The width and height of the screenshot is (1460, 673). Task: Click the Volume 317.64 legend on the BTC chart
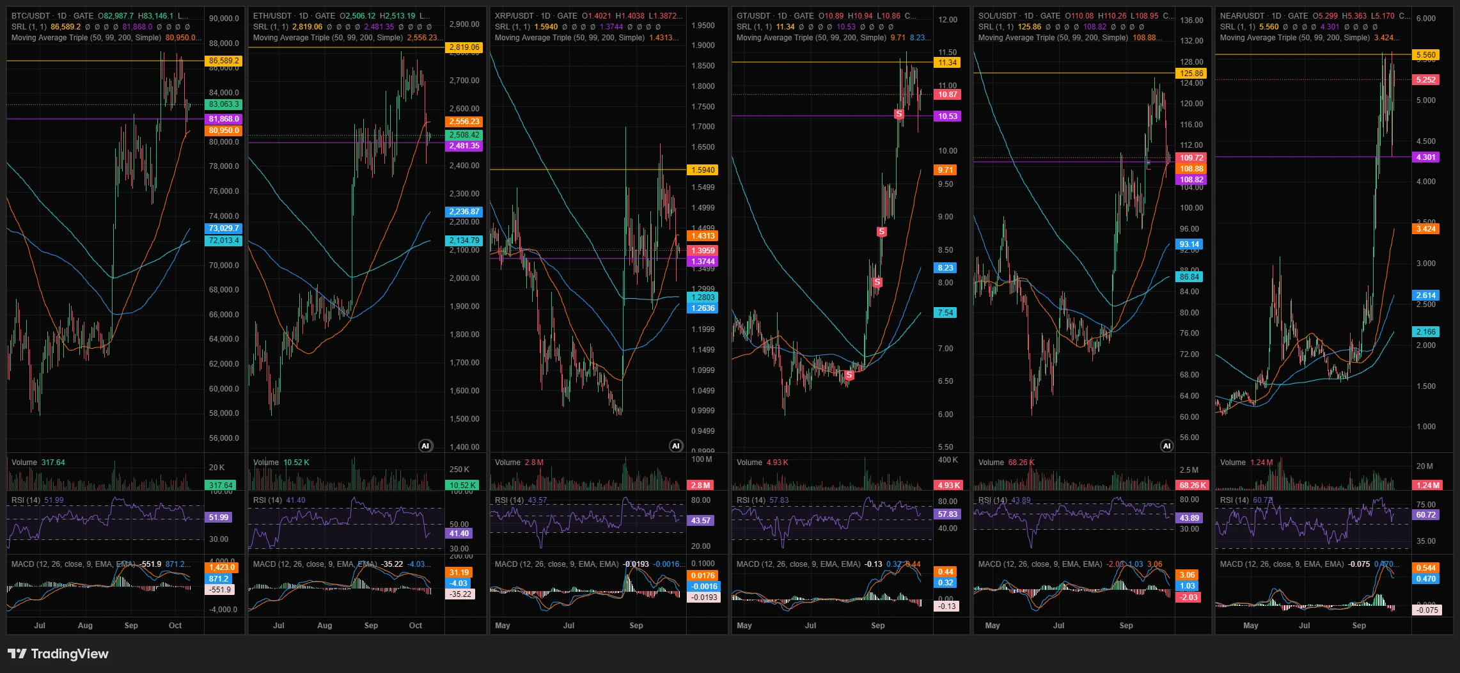coord(38,463)
